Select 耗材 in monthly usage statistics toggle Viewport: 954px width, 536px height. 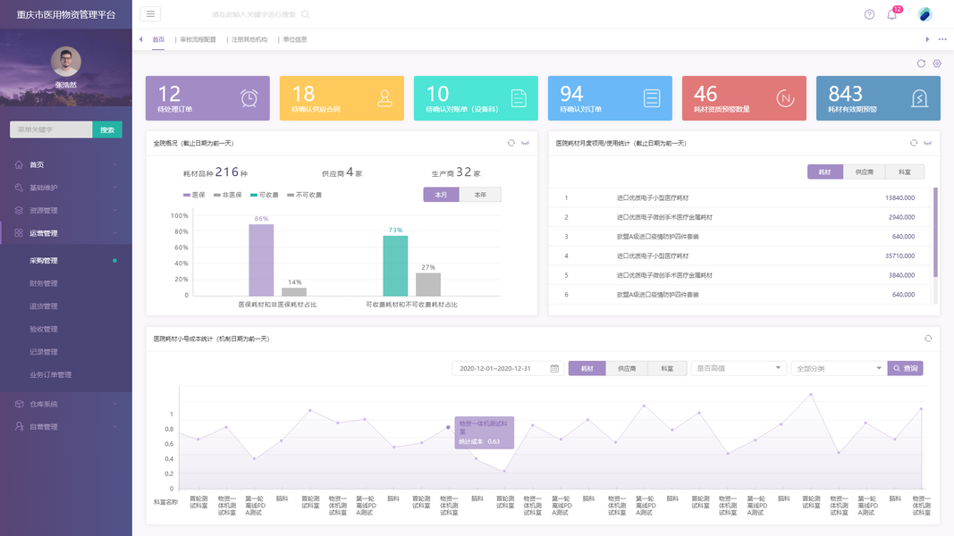(x=825, y=172)
